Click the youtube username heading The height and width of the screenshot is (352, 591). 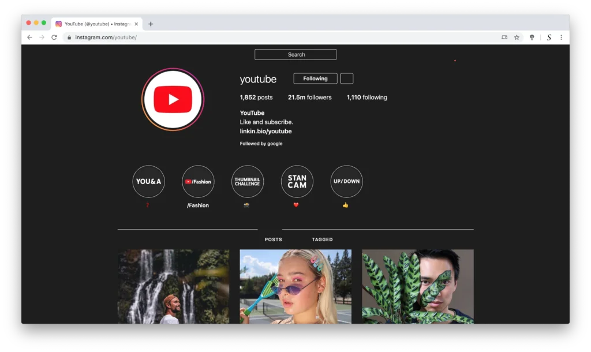[x=258, y=78]
